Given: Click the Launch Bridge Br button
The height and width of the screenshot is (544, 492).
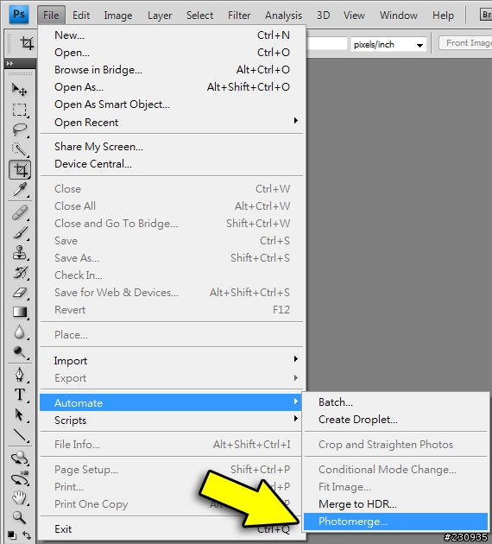Looking at the screenshot, I should [486, 15].
